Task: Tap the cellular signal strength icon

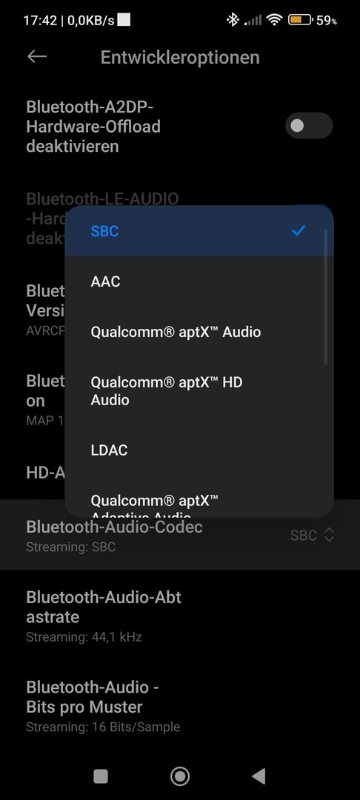Action: [253, 21]
